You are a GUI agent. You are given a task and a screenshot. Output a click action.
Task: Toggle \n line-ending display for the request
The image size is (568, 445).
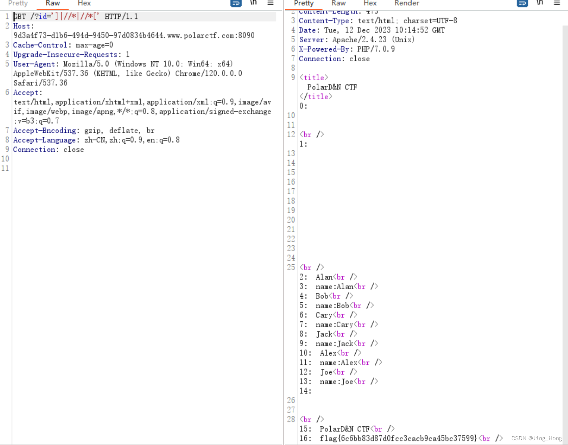(x=253, y=3)
